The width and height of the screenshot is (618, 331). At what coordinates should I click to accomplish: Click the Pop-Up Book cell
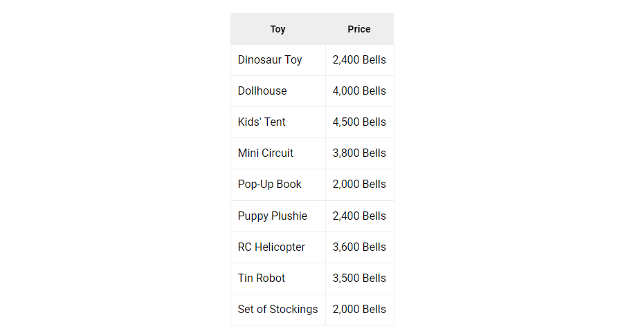point(270,185)
